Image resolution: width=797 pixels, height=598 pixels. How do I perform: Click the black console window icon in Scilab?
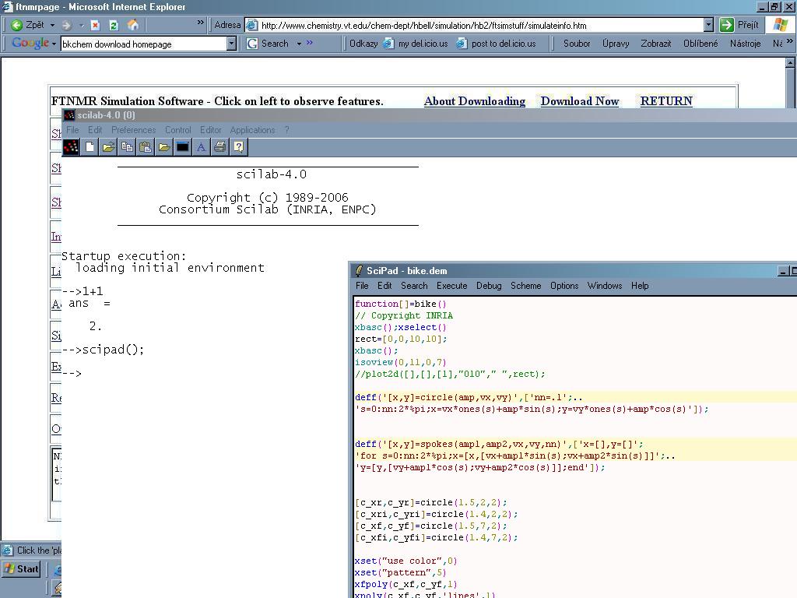(x=182, y=147)
